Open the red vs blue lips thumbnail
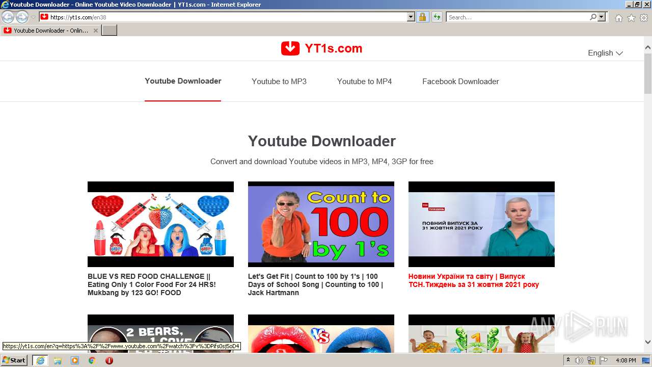Image resolution: width=652 pixels, height=367 pixels. [x=321, y=333]
